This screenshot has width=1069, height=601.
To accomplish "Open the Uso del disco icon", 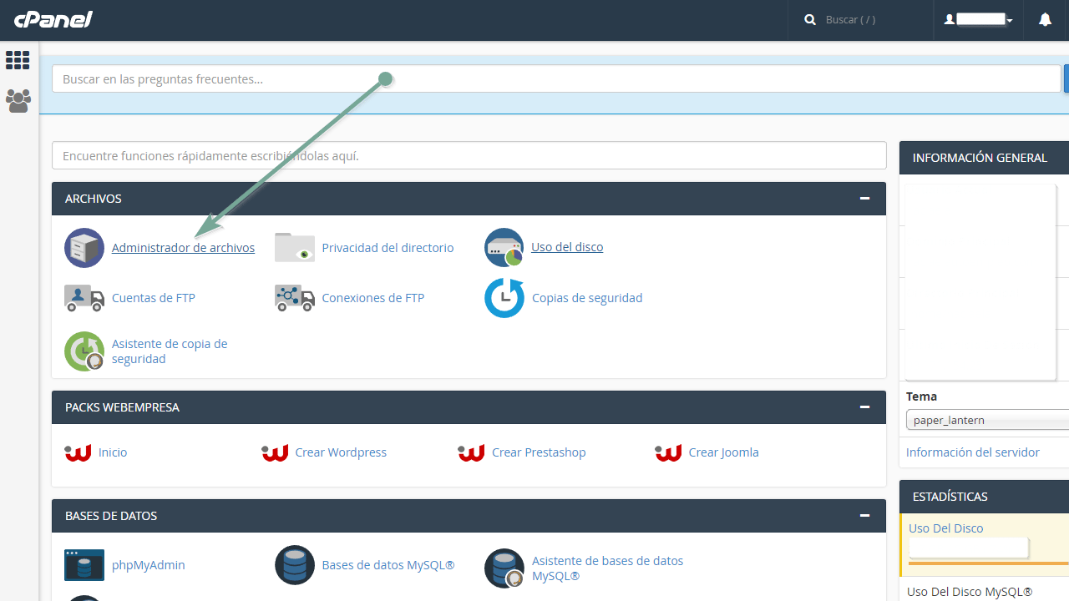I will (504, 248).
